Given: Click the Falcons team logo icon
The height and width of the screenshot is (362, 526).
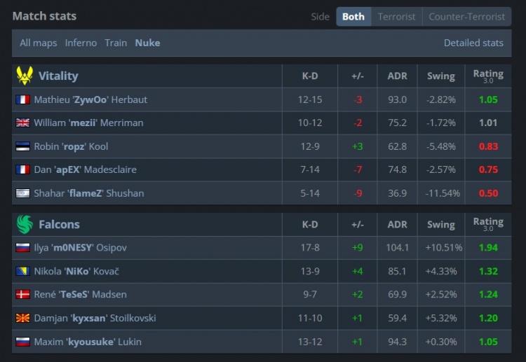Looking at the screenshot, I should tap(25, 224).
